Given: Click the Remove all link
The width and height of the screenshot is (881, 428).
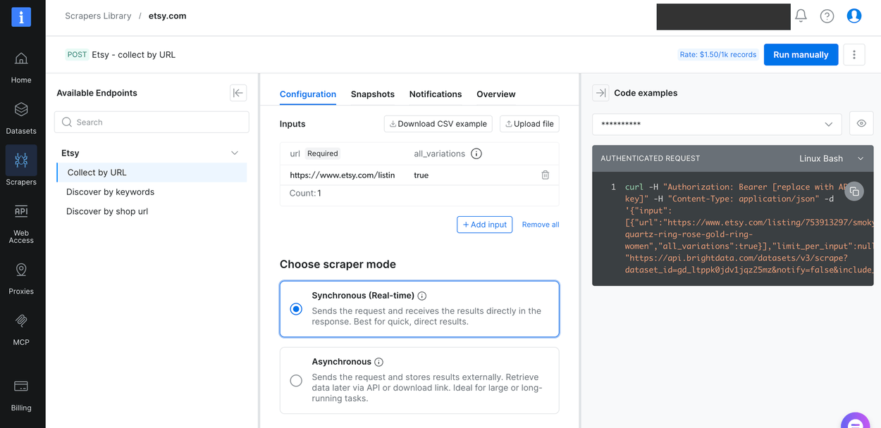Looking at the screenshot, I should [x=541, y=225].
